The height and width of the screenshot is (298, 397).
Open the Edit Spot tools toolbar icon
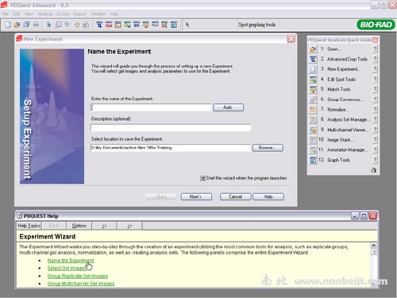coord(127,25)
